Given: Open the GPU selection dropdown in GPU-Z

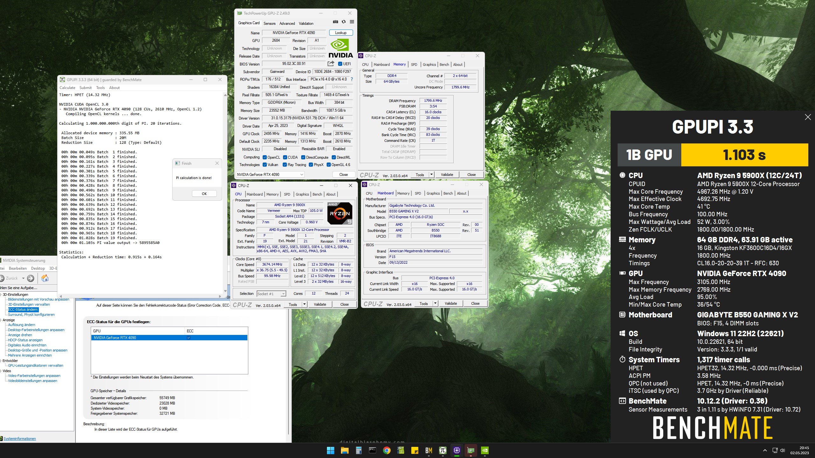Looking at the screenshot, I should point(270,175).
